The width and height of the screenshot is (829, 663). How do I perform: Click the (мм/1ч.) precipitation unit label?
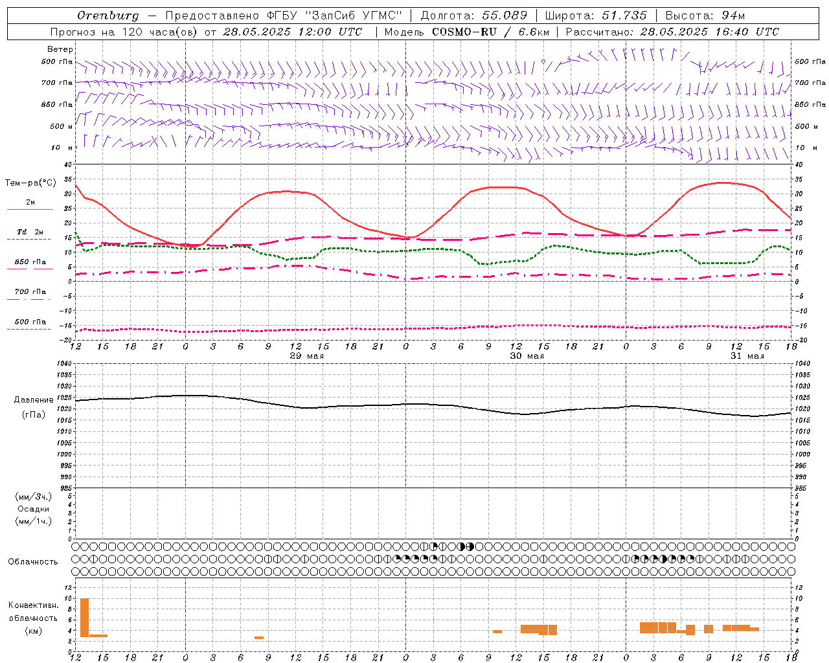pyautogui.click(x=34, y=521)
